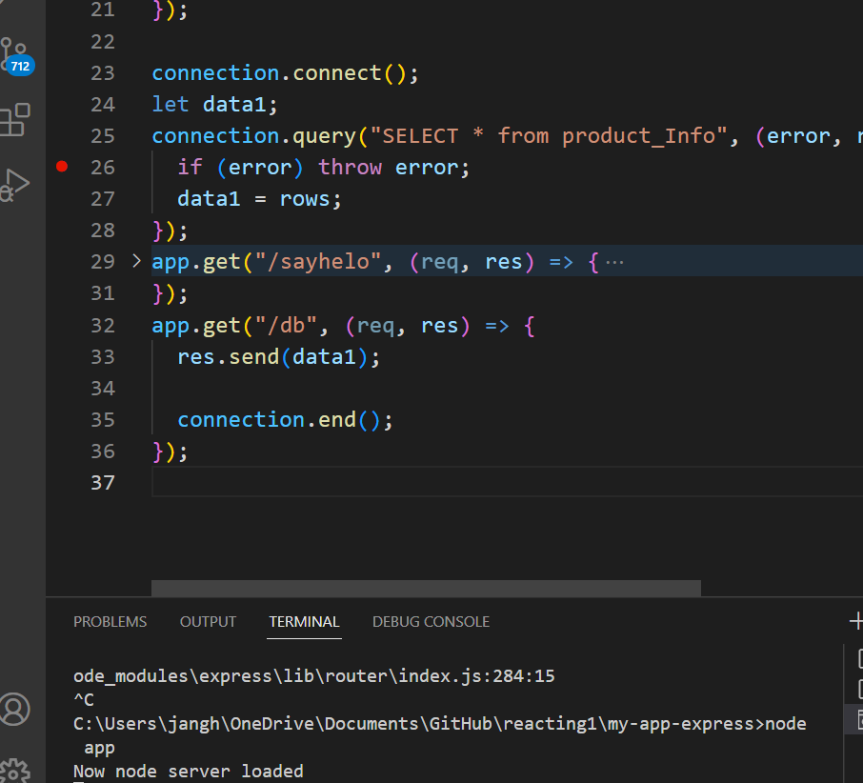Add new terminal with plus icon
This screenshot has width=863, height=783.
855,621
